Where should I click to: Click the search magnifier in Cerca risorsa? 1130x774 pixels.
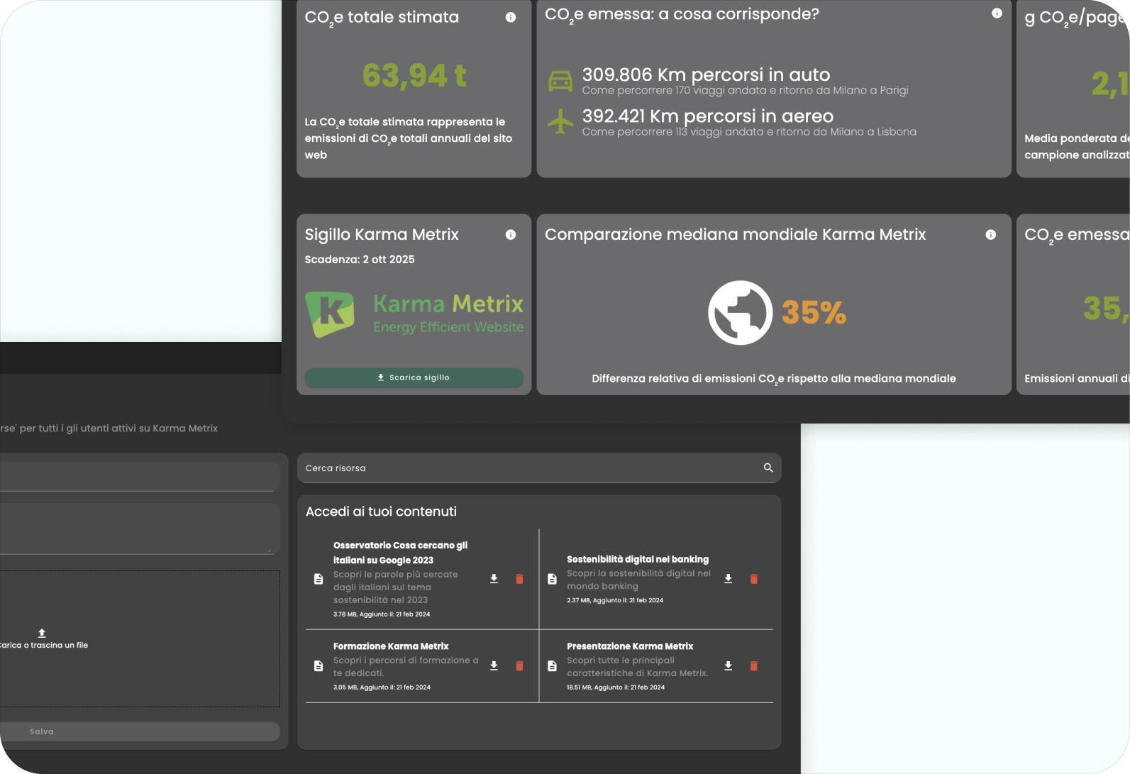pyautogui.click(x=768, y=468)
